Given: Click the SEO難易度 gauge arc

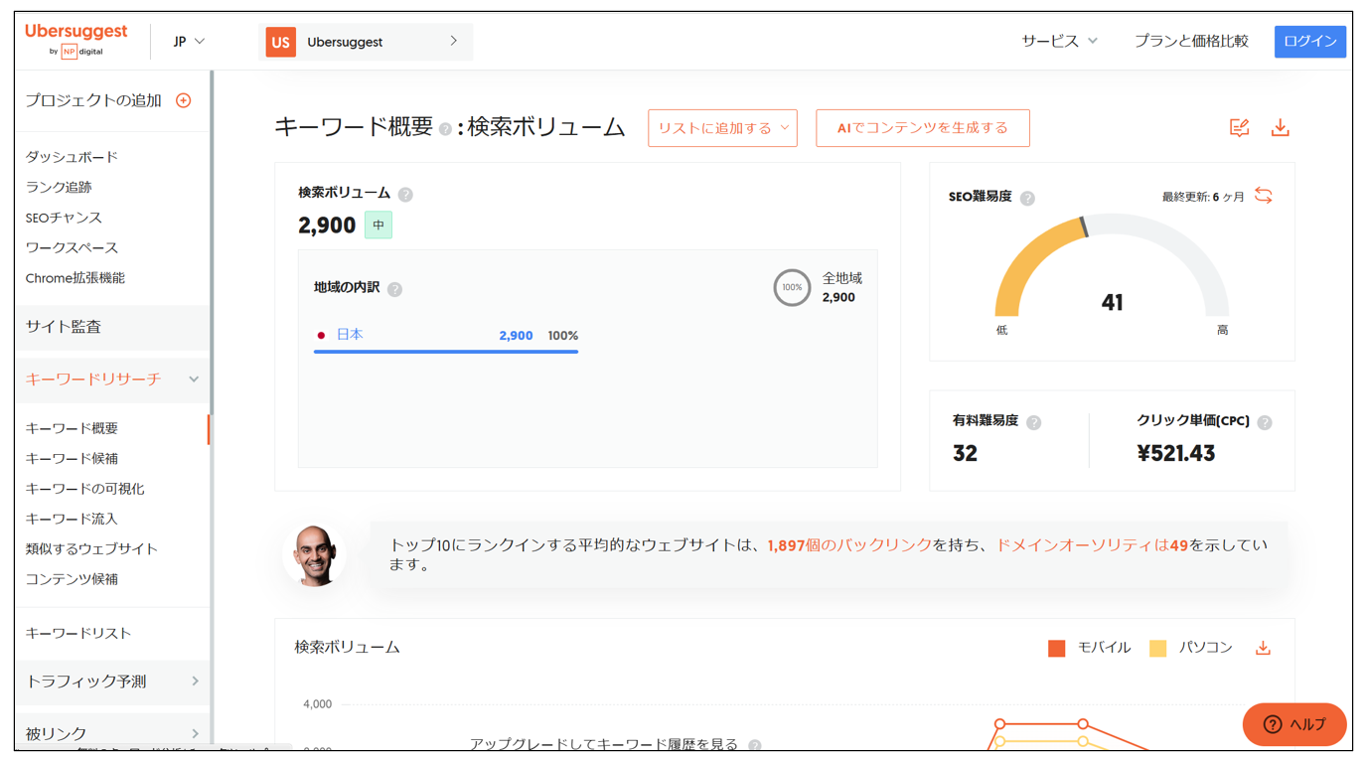Looking at the screenshot, I should (1112, 264).
